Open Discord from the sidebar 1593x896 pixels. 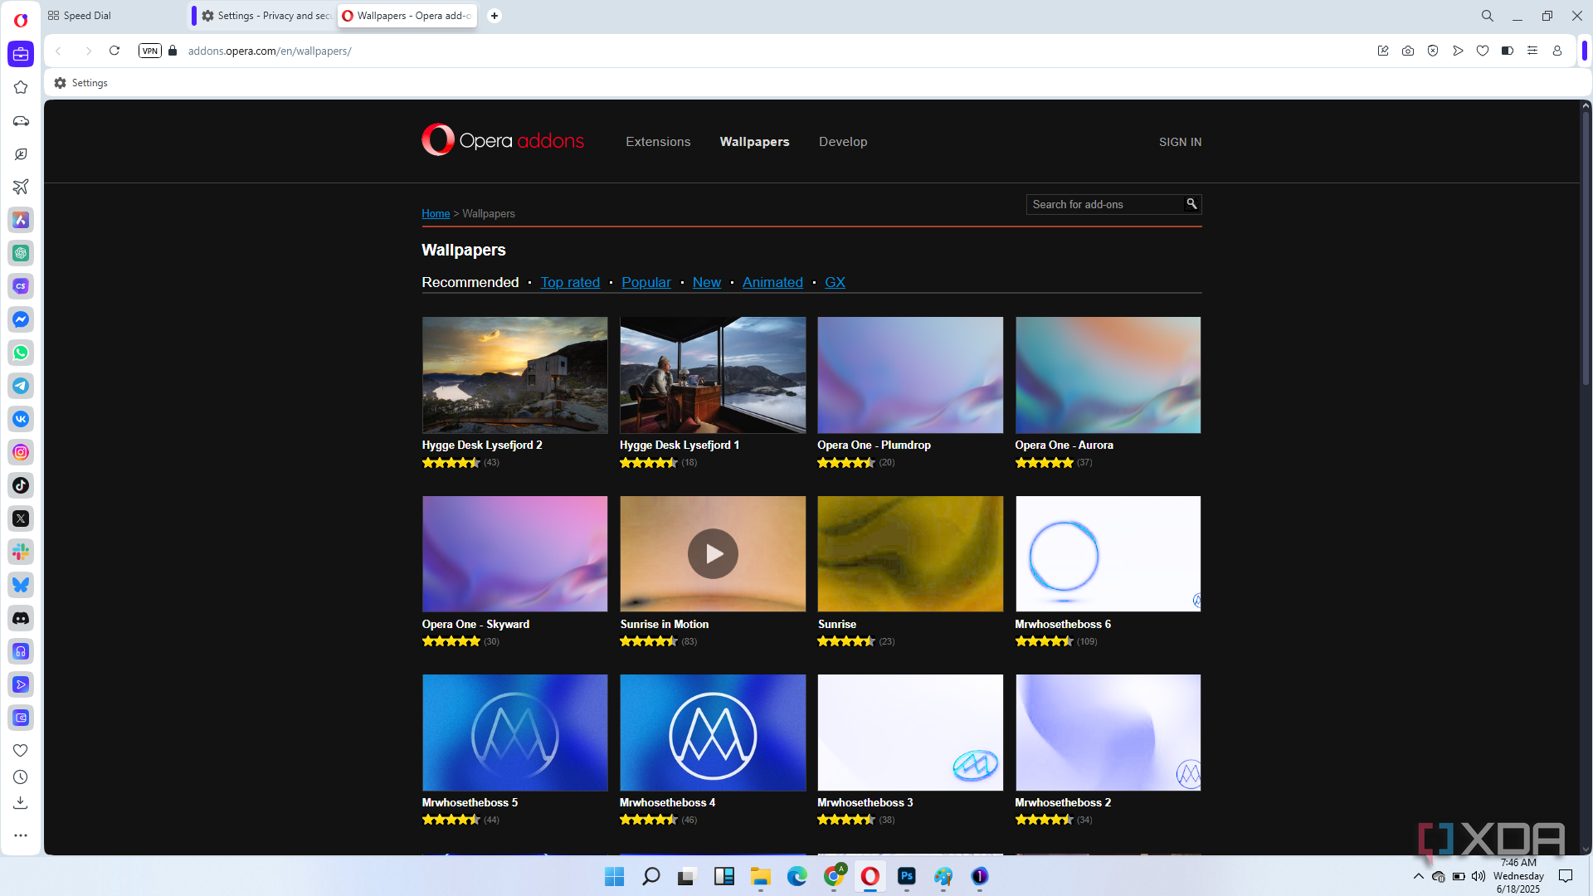coord(21,618)
